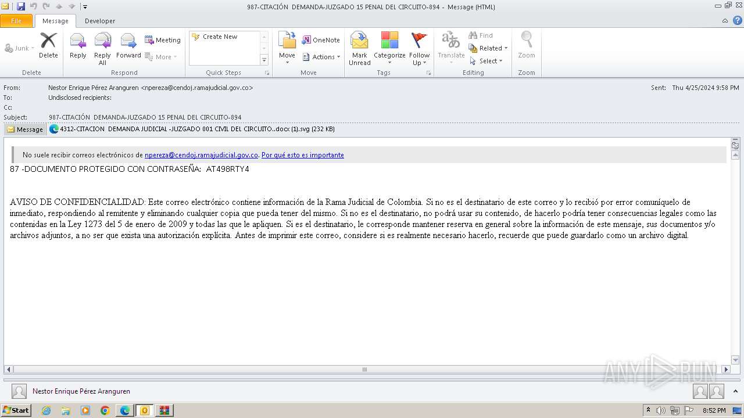Open Quick Steps dialog launcher

[x=267, y=73]
